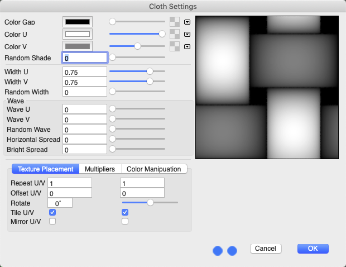Uncheck the Tile U checkbox
The width and height of the screenshot is (346, 267).
[52, 212]
